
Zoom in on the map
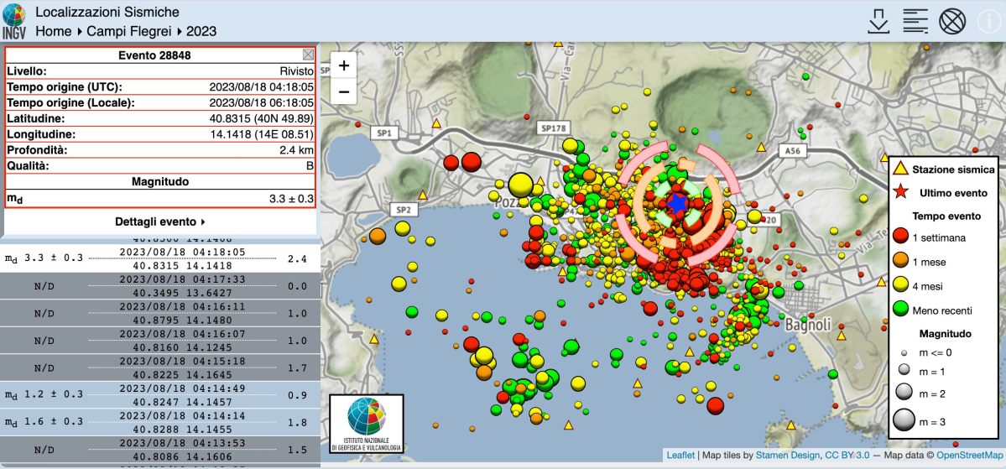pyautogui.click(x=344, y=65)
